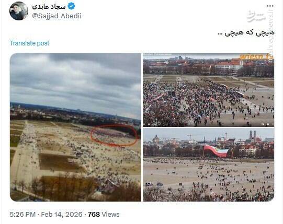This screenshot has width=283, height=224.
Task: Click the volume icon in the top-right crowd video
Action: click(149, 124)
